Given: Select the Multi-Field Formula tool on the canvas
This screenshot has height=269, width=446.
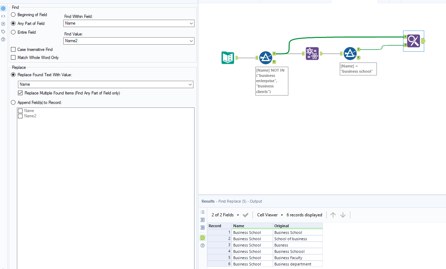Looking at the screenshot, I should [312, 54].
